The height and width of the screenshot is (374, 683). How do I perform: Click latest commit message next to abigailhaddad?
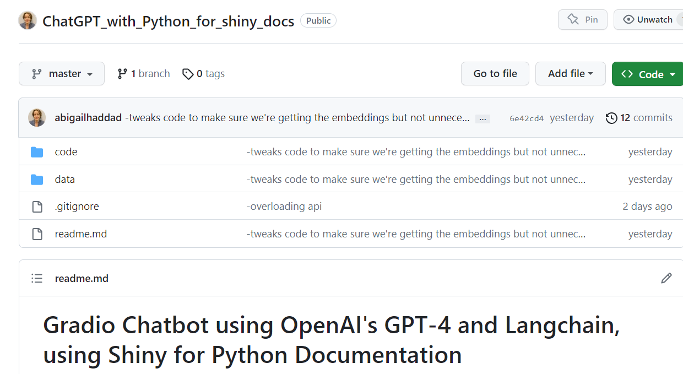(x=297, y=118)
